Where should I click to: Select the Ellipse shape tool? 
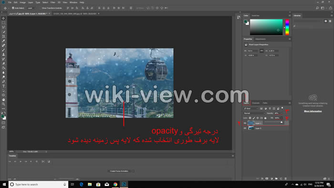click(3, 95)
